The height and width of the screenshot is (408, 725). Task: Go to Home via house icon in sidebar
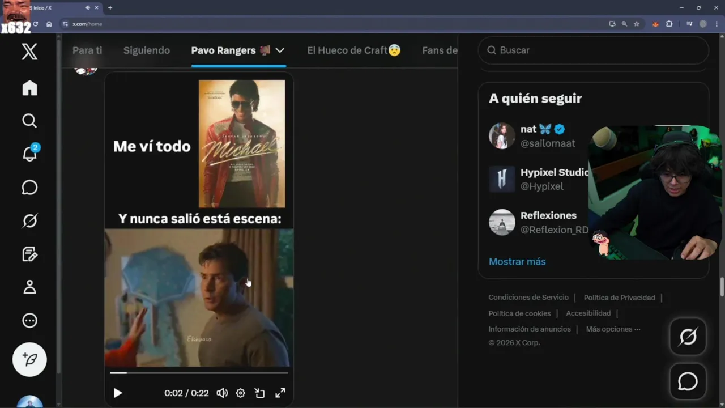29,88
